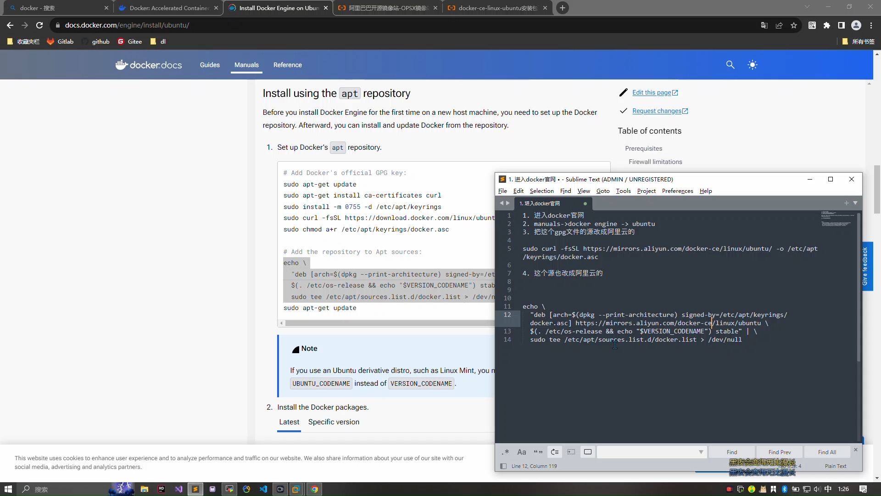Open Chrome profile avatar

coord(856,25)
